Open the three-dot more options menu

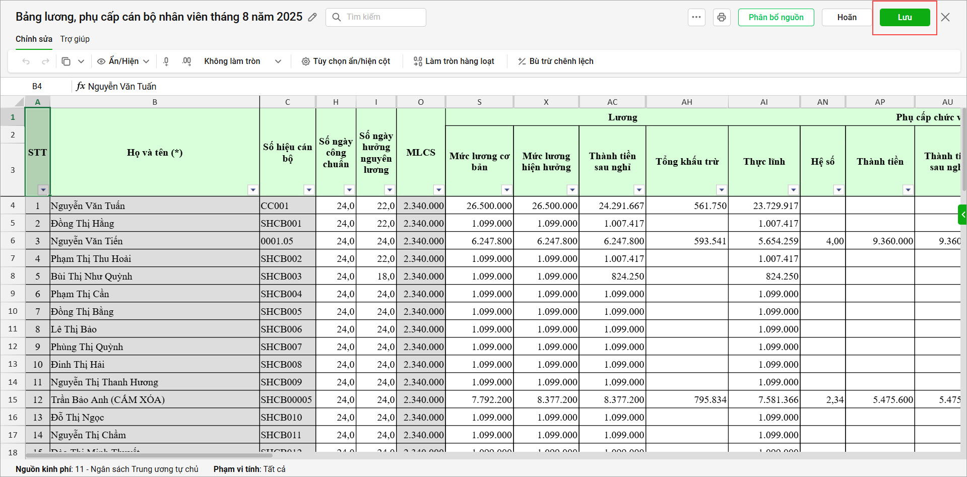696,18
